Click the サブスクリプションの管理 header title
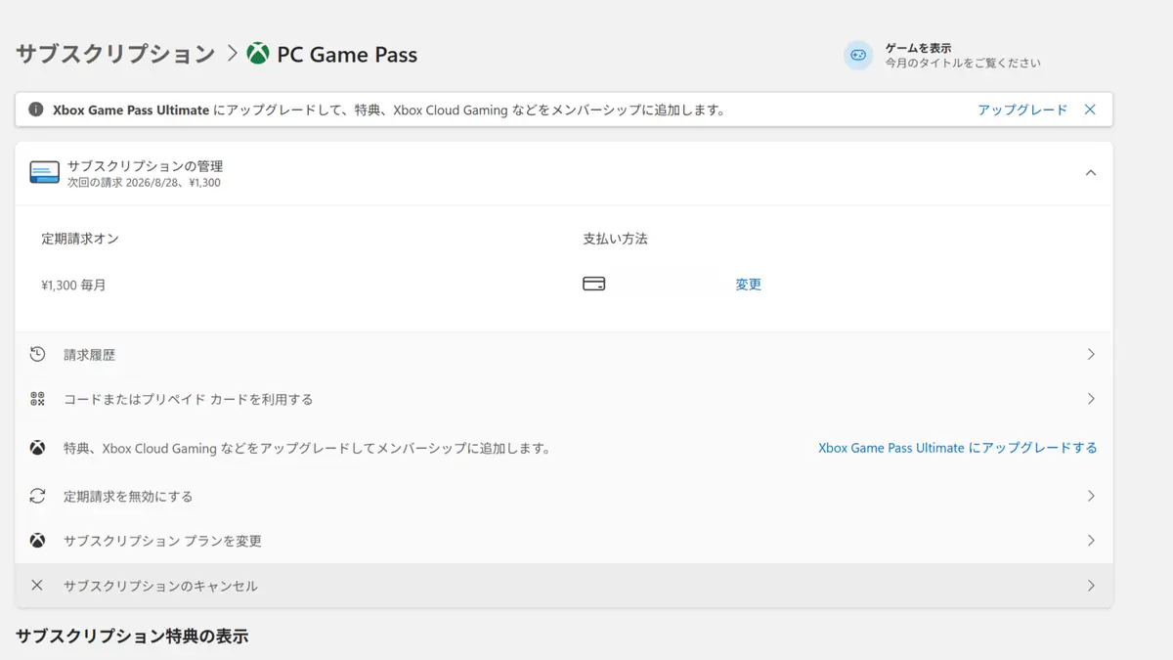The width and height of the screenshot is (1173, 660). [145, 166]
